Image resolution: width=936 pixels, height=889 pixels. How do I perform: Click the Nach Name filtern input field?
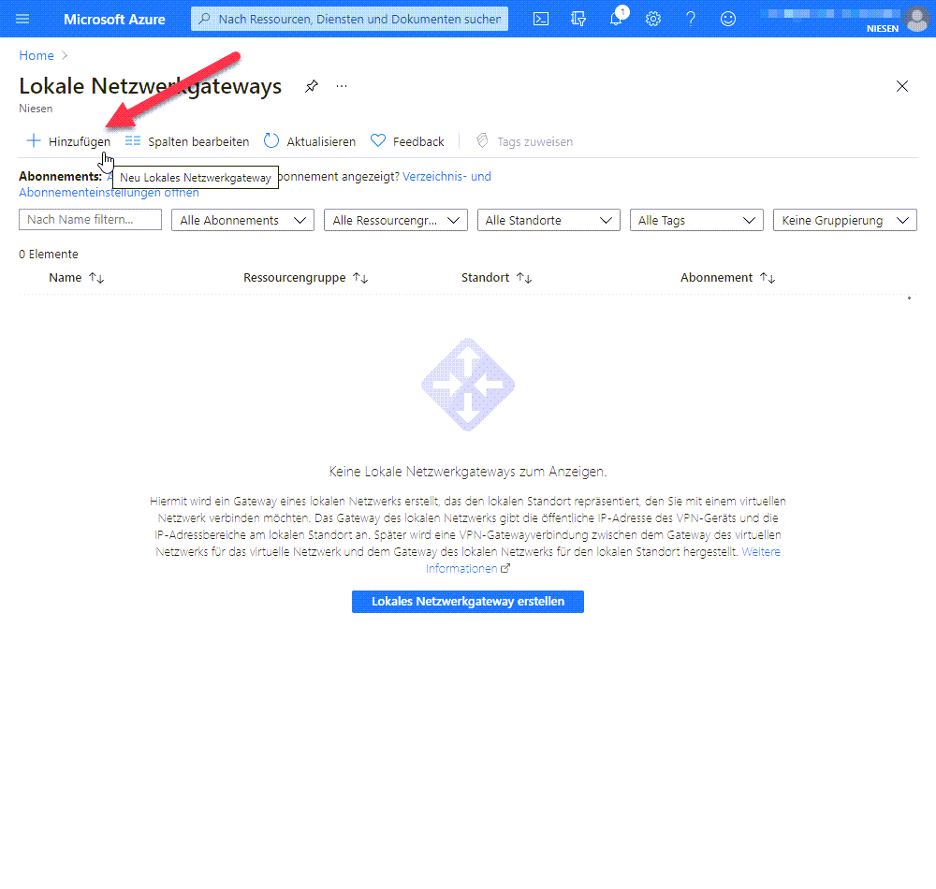(90, 219)
